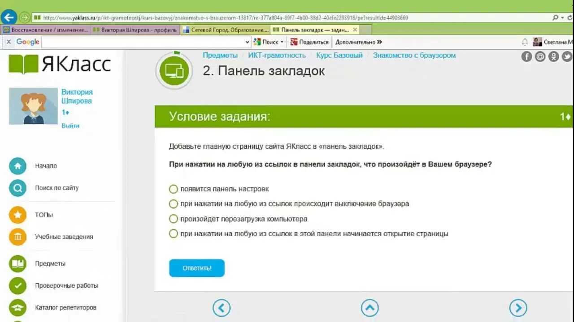Image resolution: width=574 pixels, height=322 pixels.
Task: Switch to Виктория Шлирова профиль tab
Action: point(135,30)
